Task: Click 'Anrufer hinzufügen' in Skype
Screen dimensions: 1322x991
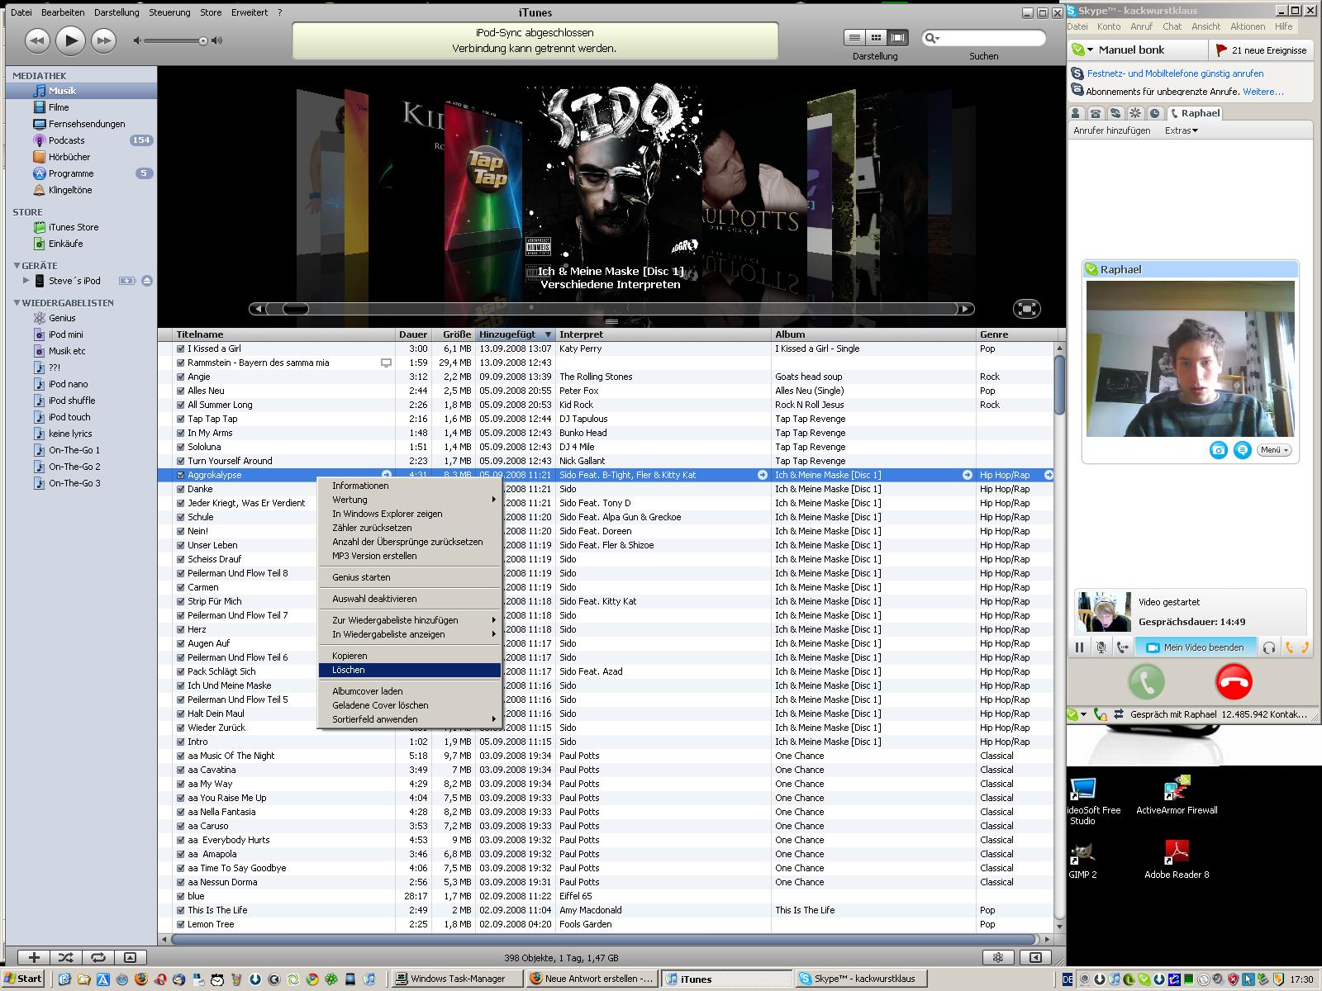Action: coord(1111,130)
